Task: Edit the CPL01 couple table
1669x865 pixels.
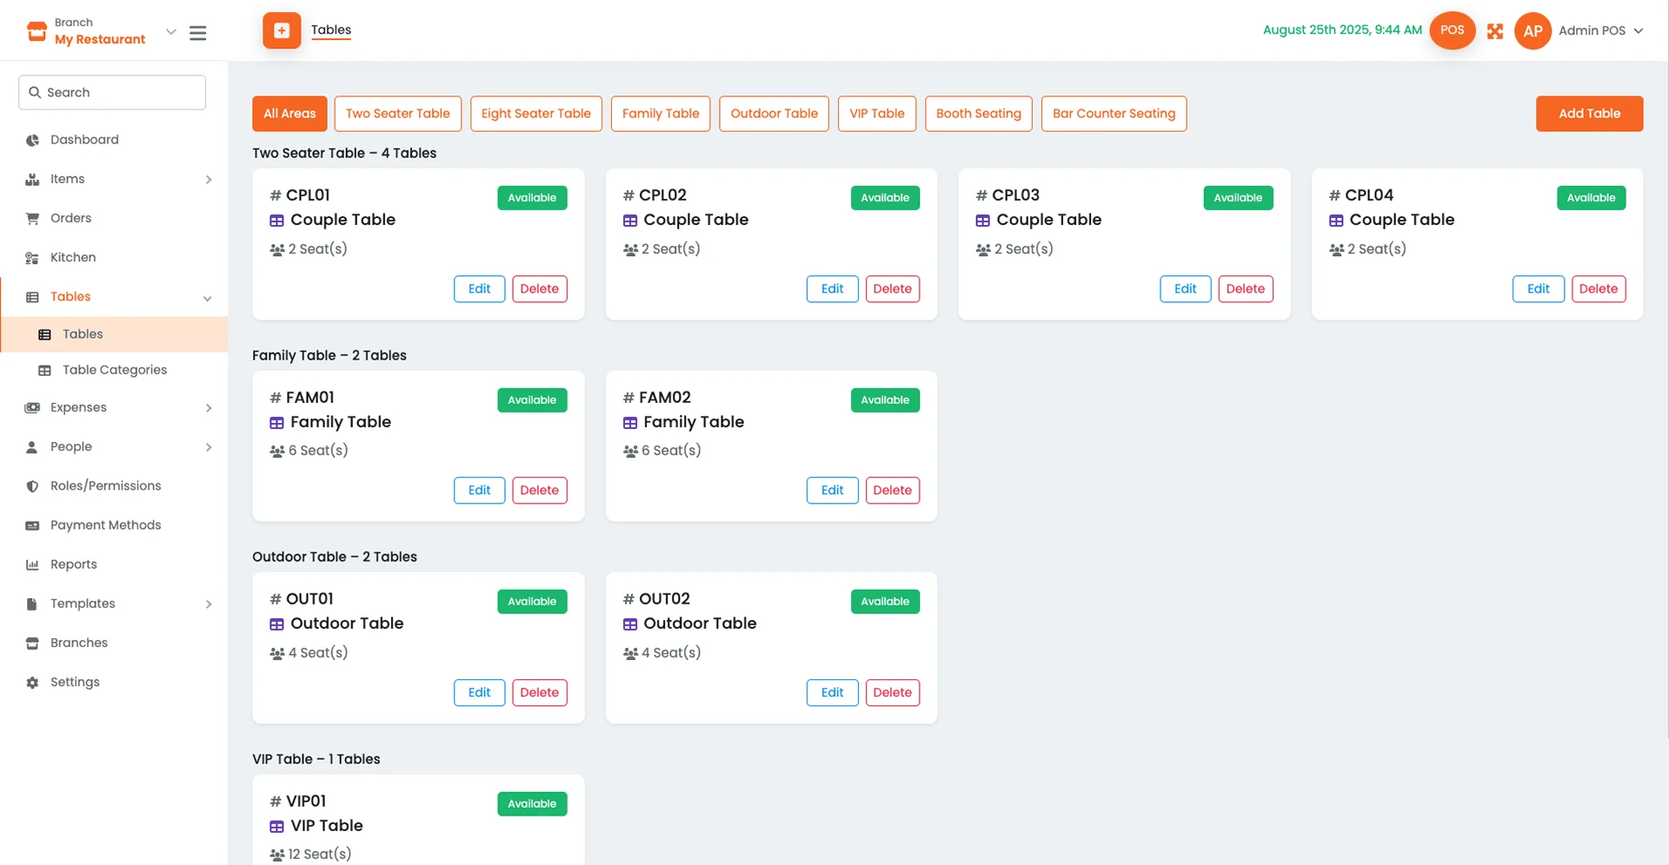Action: [x=479, y=289]
